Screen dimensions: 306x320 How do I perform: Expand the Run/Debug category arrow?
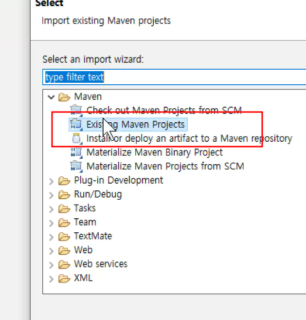tap(52, 195)
